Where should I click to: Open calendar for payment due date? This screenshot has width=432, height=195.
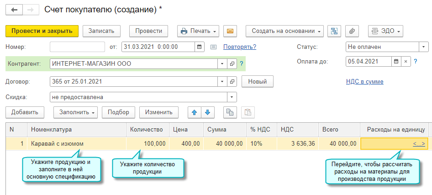pyautogui.click(x=396, y=61)
